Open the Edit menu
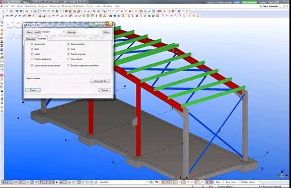 coord(13,6)
